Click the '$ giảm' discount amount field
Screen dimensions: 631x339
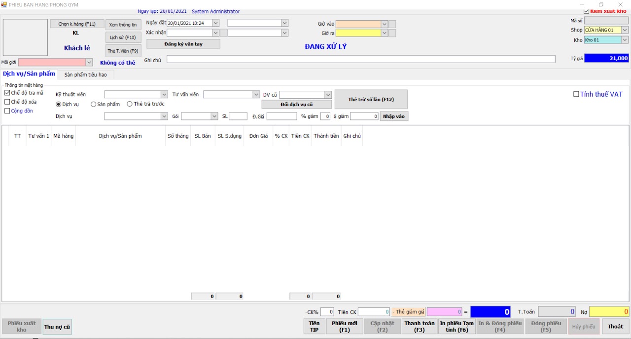pyautogui.click(x=364, y=116)
